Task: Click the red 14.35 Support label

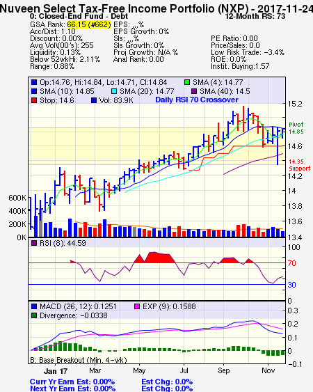Action: pyautogui.click(x=300, y=165)
